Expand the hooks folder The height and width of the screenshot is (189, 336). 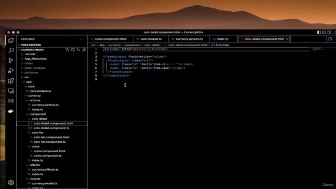52,64
